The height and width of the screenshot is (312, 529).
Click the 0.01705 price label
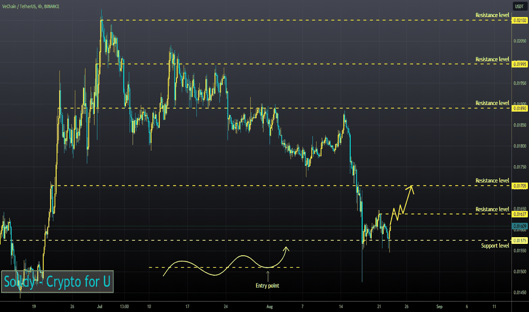point(520,186)
